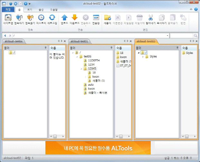Click the 복사하기 copy icon
200x162 pixels.
162,19
